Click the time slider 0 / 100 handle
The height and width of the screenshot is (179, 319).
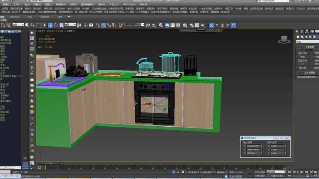click(49, 163)
